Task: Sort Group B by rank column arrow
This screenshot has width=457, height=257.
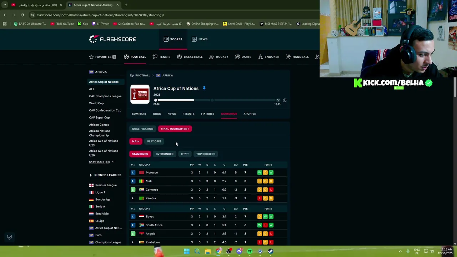Action: coord(133,209)
